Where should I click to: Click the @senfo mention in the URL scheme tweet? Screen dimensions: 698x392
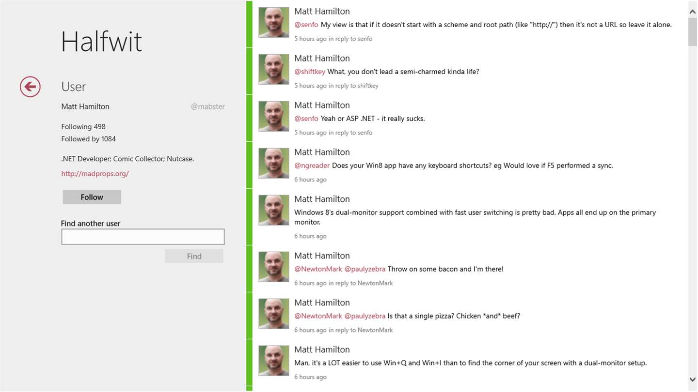pos(306,25)
